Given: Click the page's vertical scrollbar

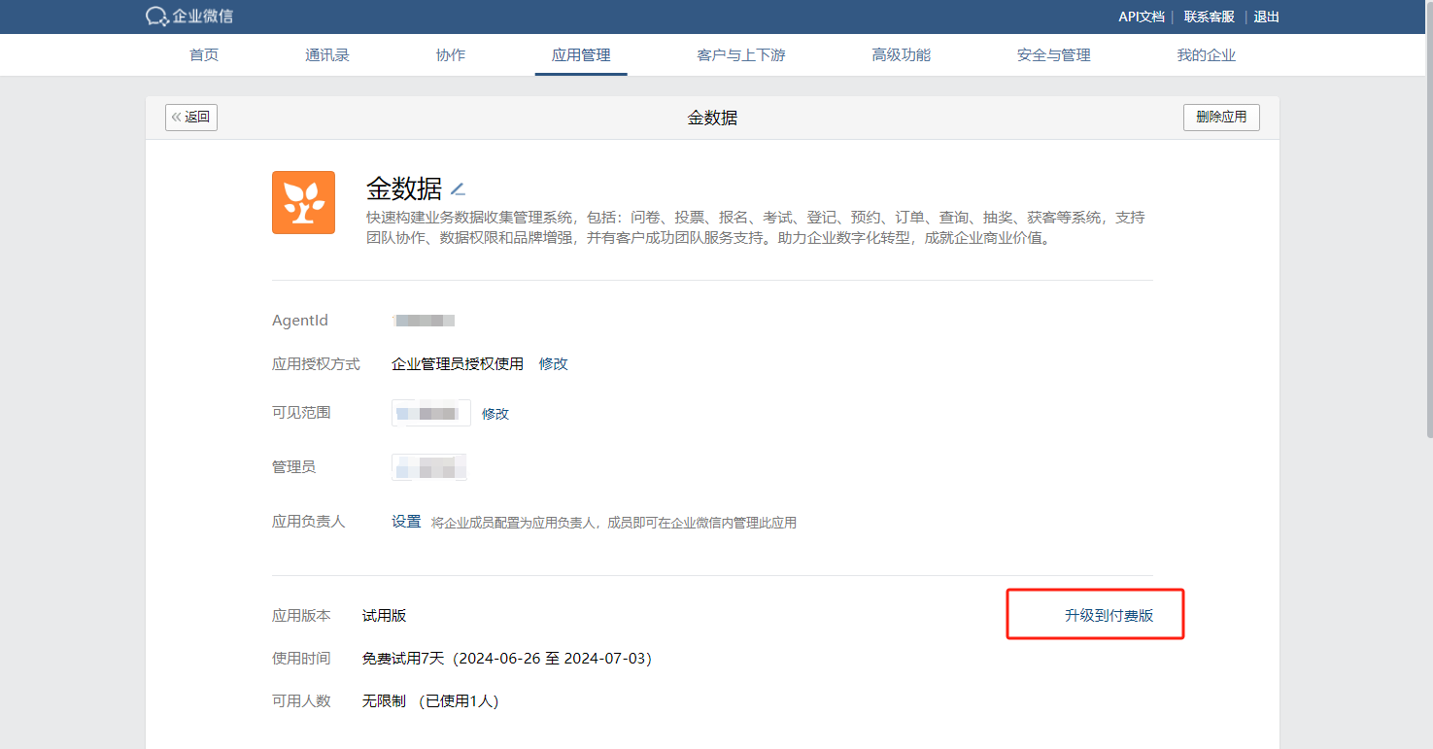Looking at the screenshot, I should (x=1428, y=219).
